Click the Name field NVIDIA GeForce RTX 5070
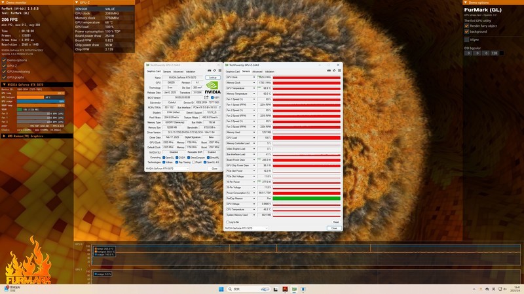 pos(183,77)
